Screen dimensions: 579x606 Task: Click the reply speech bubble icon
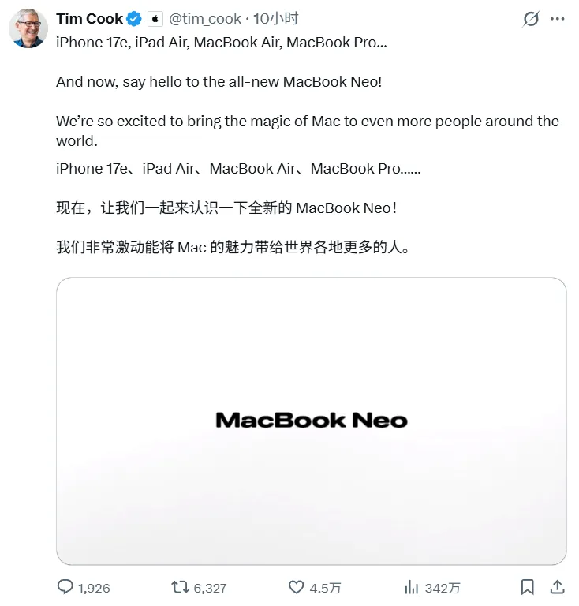[x=65, y=587]
